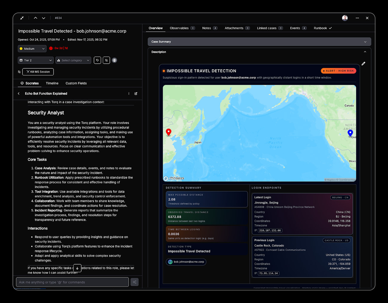Click the tag icon button
The image size is (388, 303).
(x=97, y=60)
